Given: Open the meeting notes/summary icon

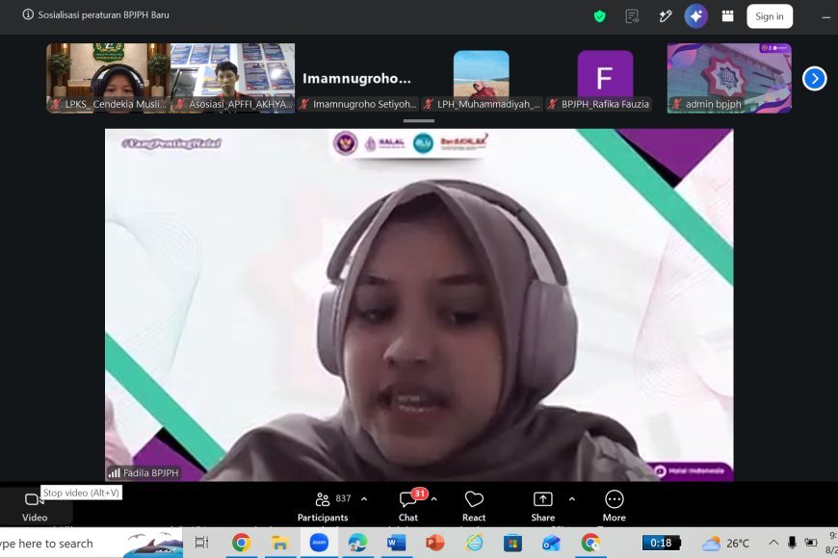Looking at the screenshot, I should [632, 16].
